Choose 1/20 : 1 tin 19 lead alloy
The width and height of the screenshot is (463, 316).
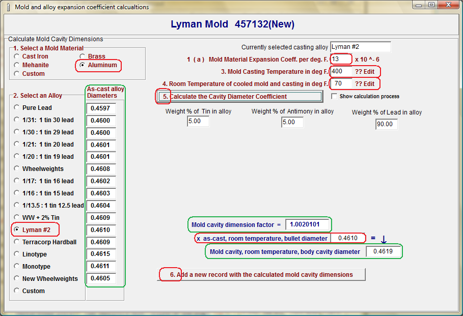(44, 157)
